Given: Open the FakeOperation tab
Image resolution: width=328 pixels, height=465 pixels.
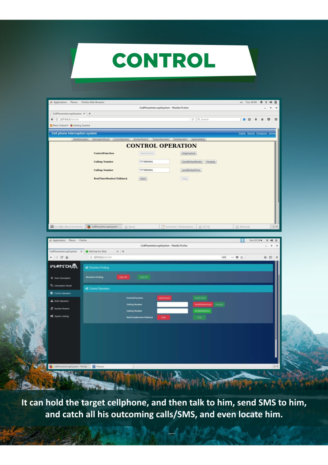Looking at the screenshot, I should [180, 139].
